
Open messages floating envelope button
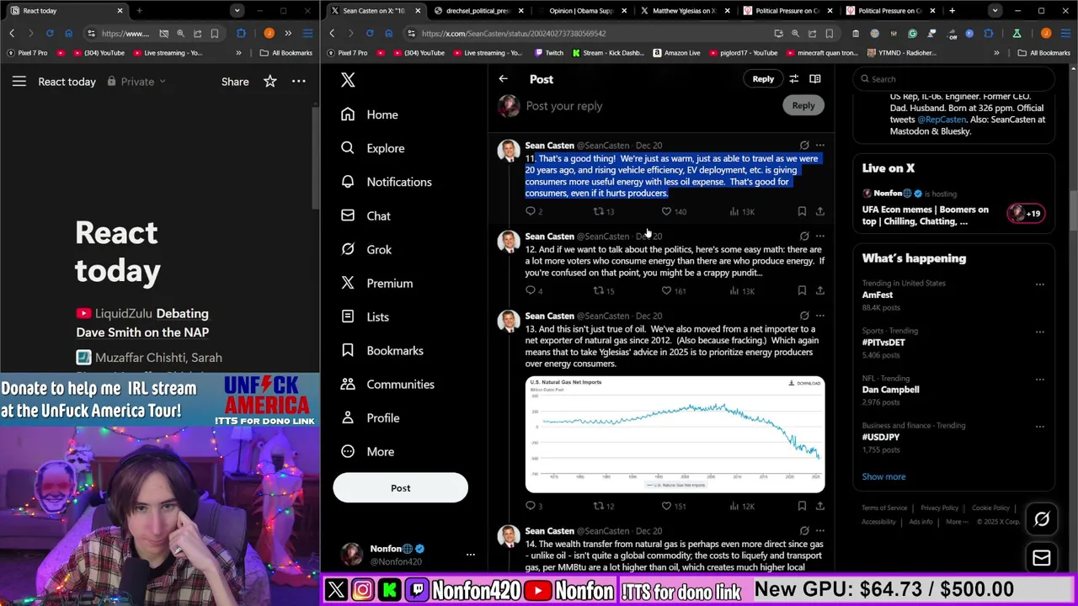(1042, 558)
